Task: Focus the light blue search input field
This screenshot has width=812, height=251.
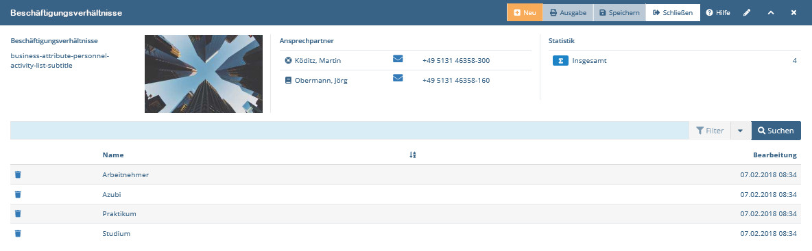Action: point(350,131)
